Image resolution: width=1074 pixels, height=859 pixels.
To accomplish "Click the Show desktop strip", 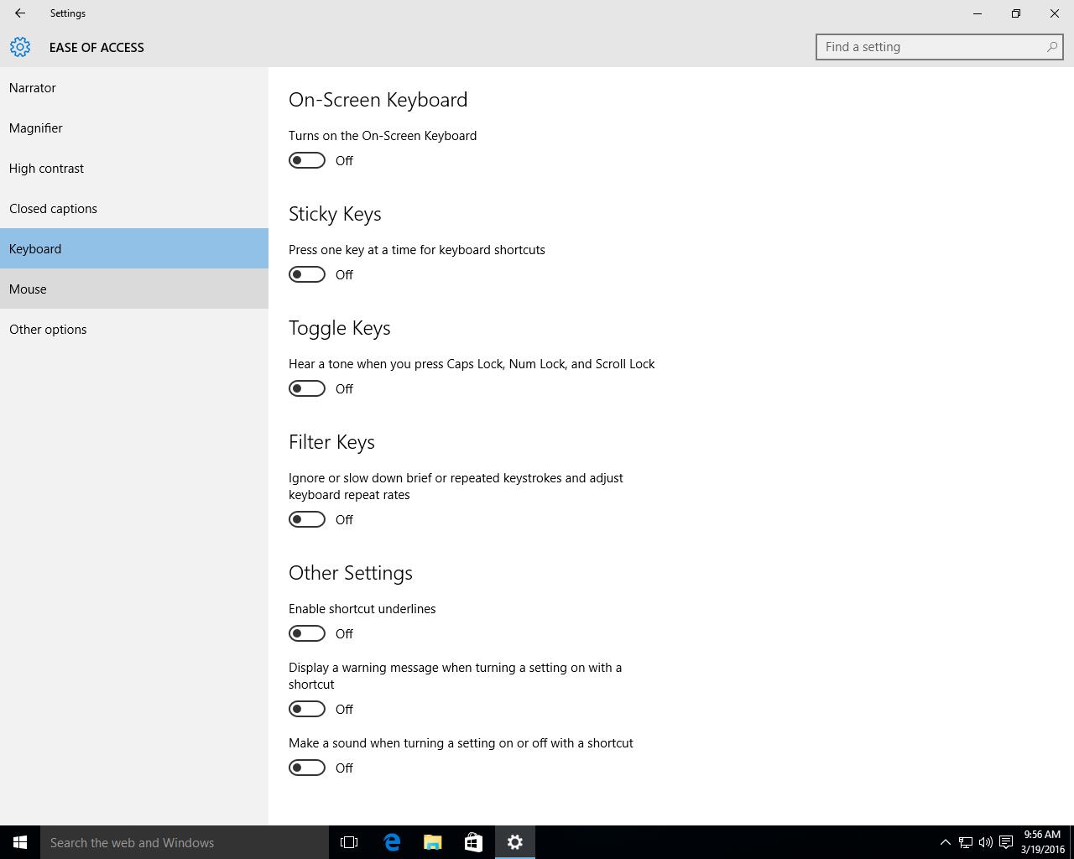I will point(1071,842).
